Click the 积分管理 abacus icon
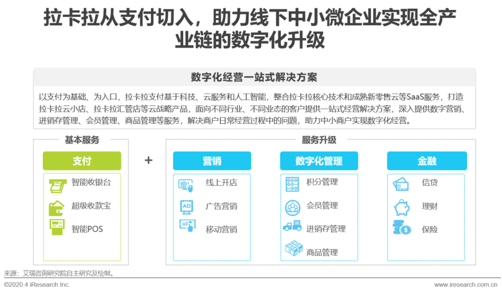The height and width of the screenshot is (294, 502). [292, 184]
